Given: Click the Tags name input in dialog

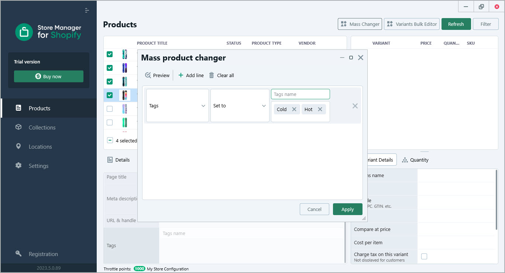Looking at the screenshot, I should click(x=300, y=94).
